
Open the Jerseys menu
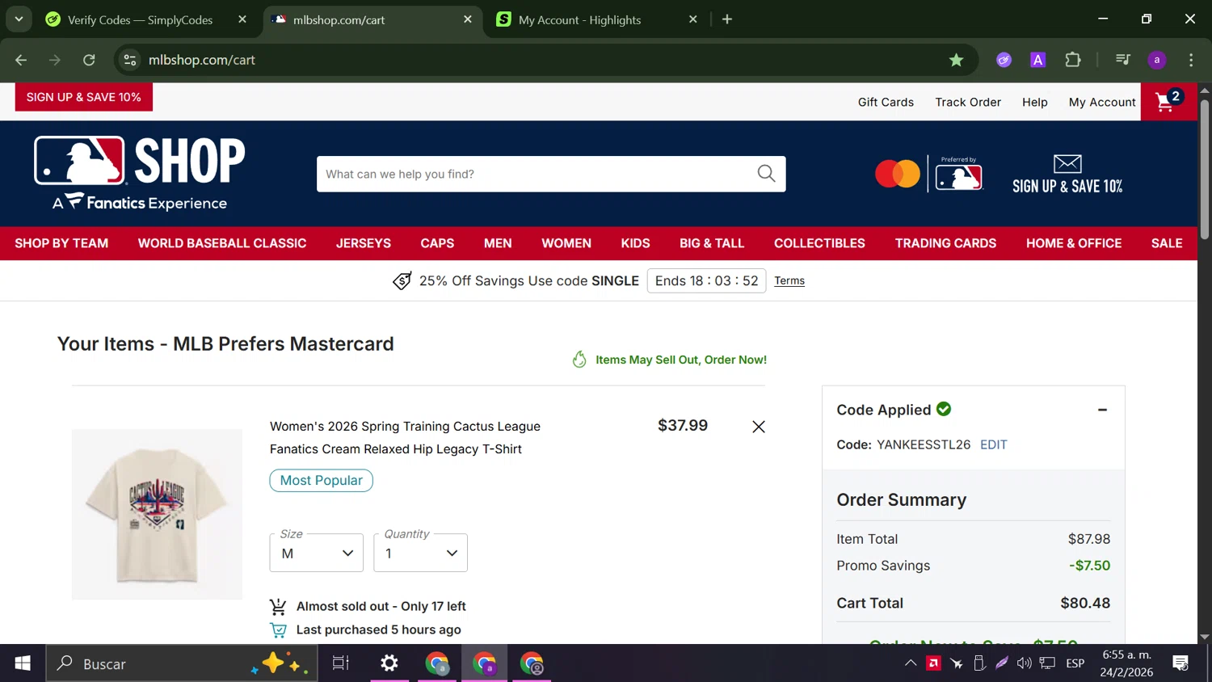pyautogui.click(x=364, y=243)
